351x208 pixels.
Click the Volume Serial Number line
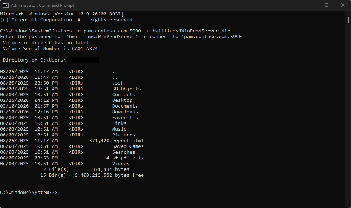coord(50,48)
